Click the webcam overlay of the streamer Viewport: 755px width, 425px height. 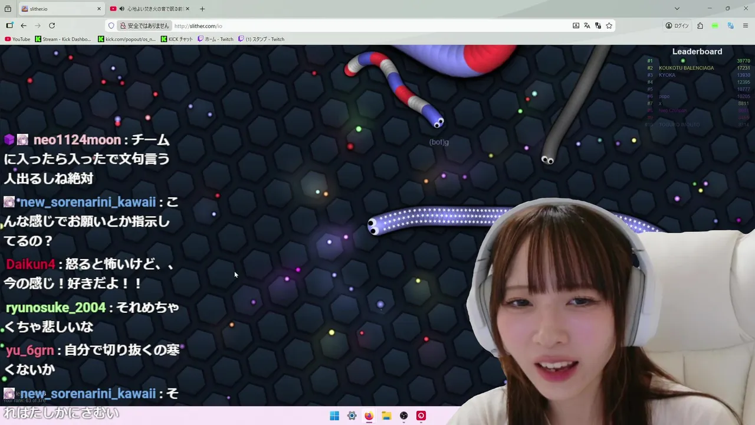click(602, 313)
